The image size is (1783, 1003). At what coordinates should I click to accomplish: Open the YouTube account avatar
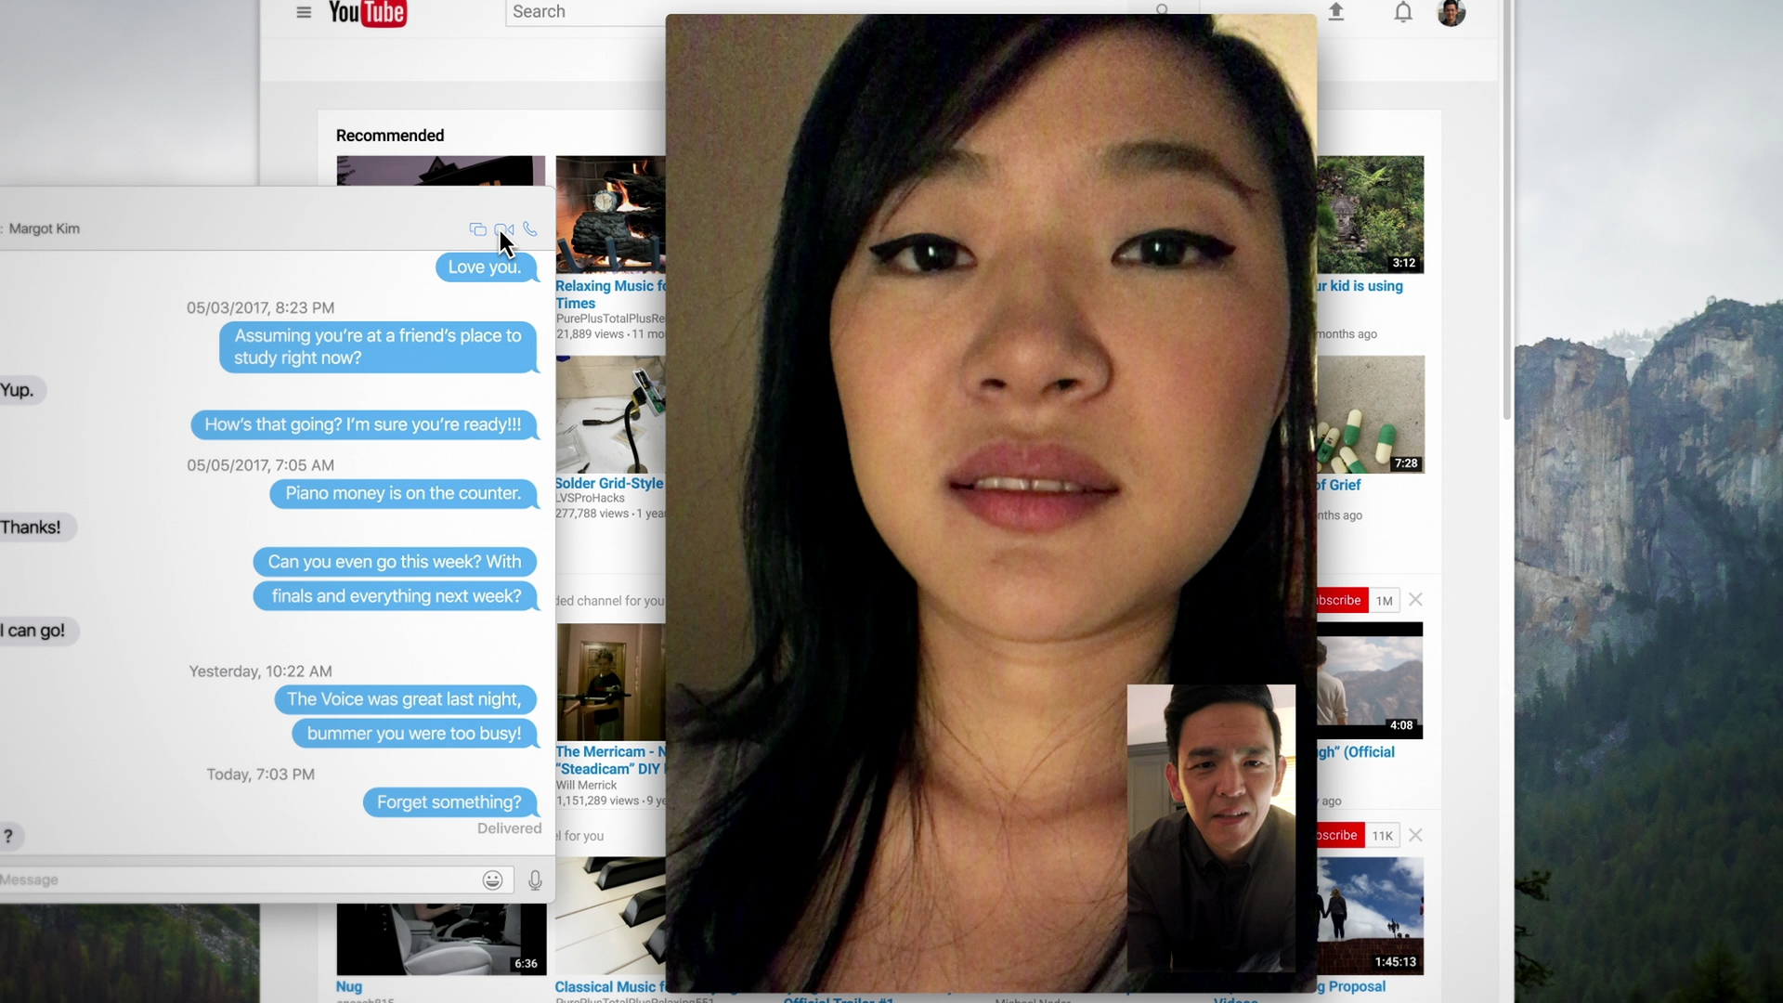tap(1451, 12)
